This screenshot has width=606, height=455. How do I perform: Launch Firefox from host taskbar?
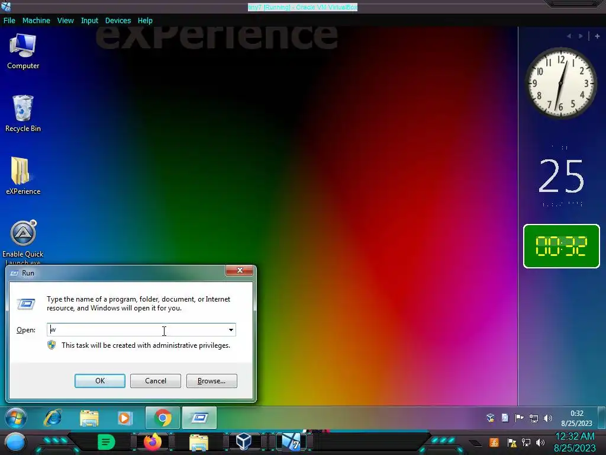click(x=153, y=442)
